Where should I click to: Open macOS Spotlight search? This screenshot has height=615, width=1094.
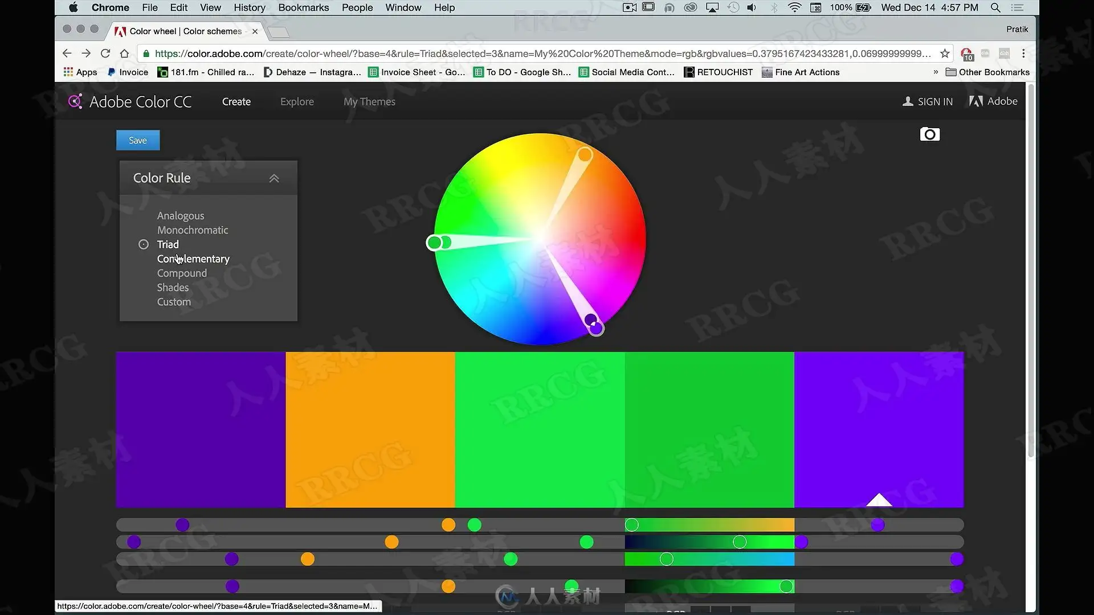tap(995, 7)
